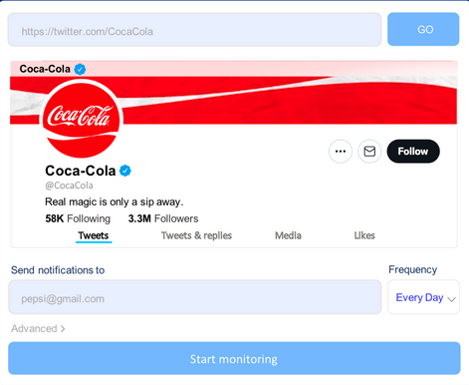Click the envelope message icon
This screenshot has height=385, width=469.
tap(369, 152)
